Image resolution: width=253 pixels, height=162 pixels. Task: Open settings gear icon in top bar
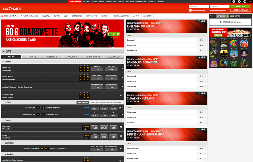pyautogui.click(x=245, y=2)
